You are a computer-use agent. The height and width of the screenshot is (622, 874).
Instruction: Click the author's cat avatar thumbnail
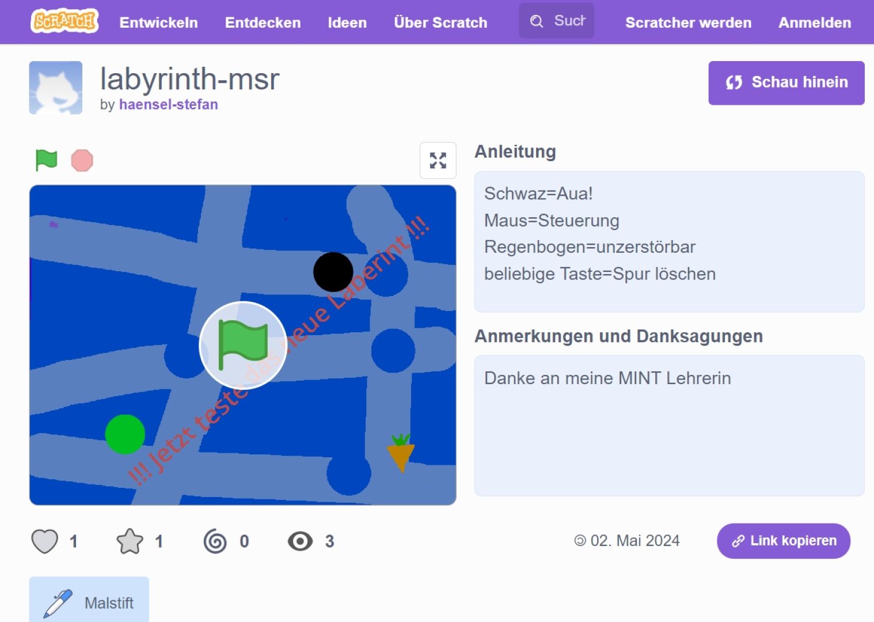[x=56, y=88]
